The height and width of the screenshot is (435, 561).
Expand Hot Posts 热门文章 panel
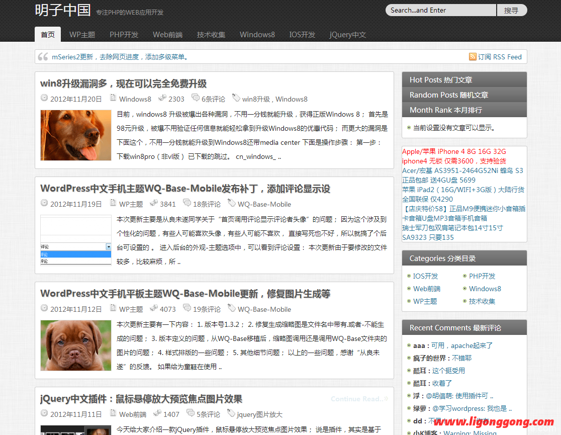coord(464,79)
